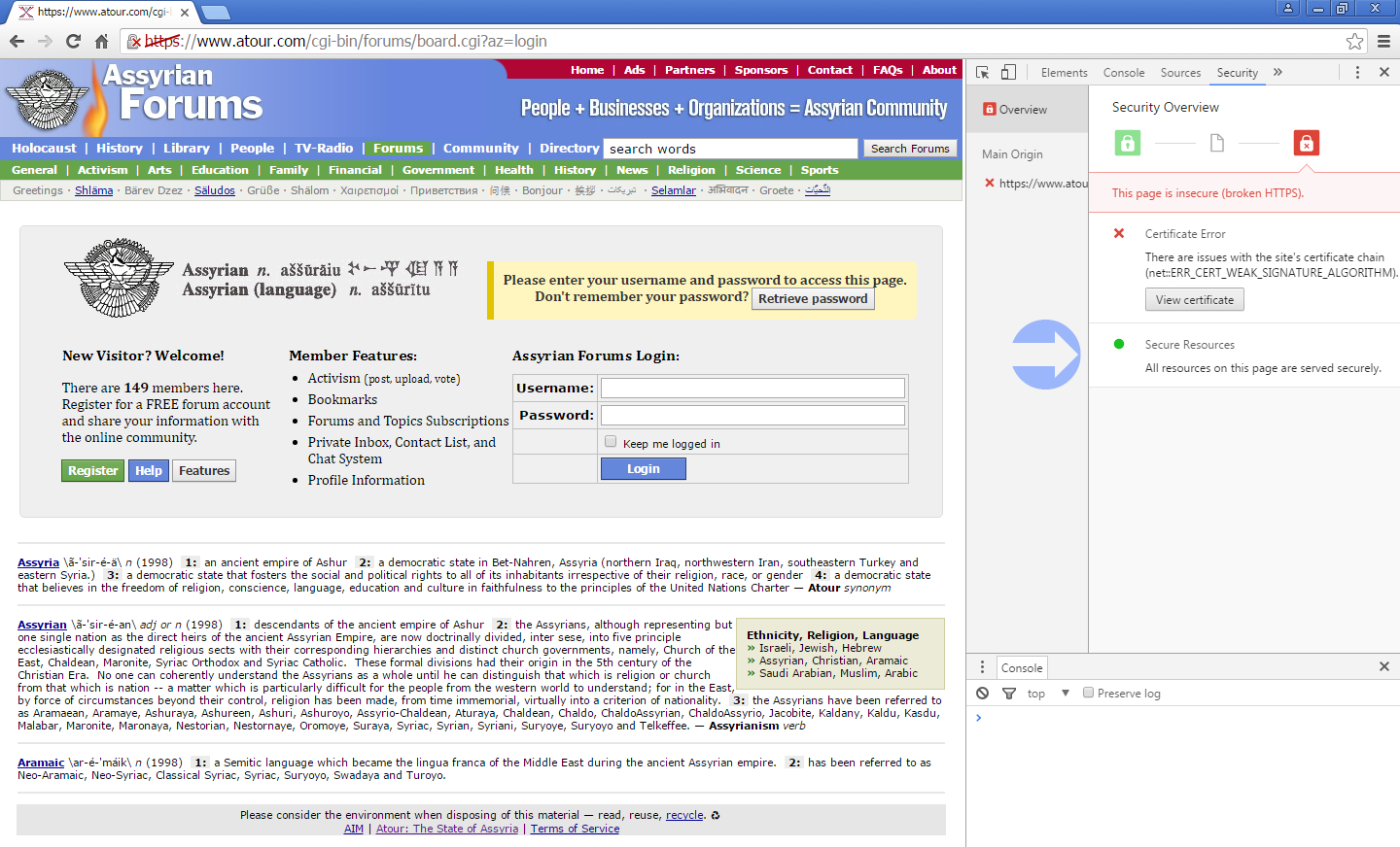Click the Retrieve password button
This screenshot has width=1400, height=848.
pyautogui.click(x=813, y=298)
